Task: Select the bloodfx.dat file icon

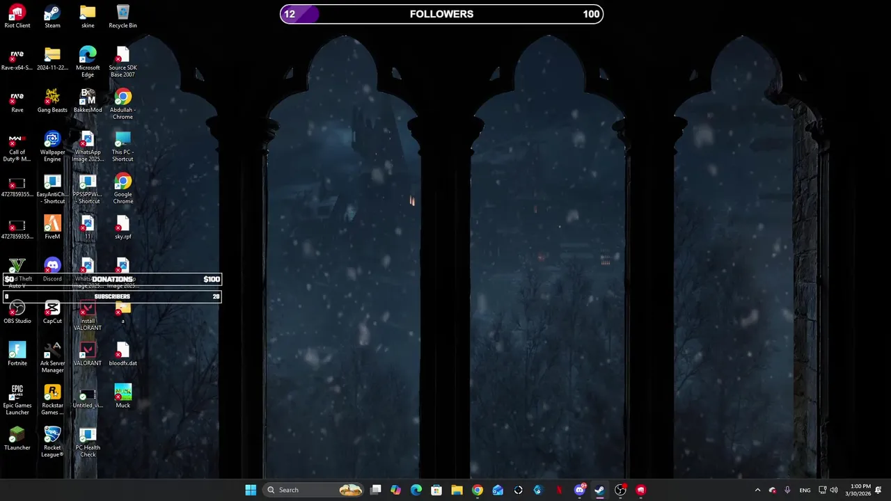Action: [x=123, y=355]
